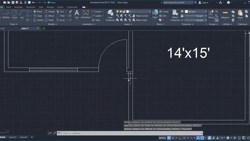250x141 pixels.
Task: Choose the Mirror command
Action: point(50,16)
